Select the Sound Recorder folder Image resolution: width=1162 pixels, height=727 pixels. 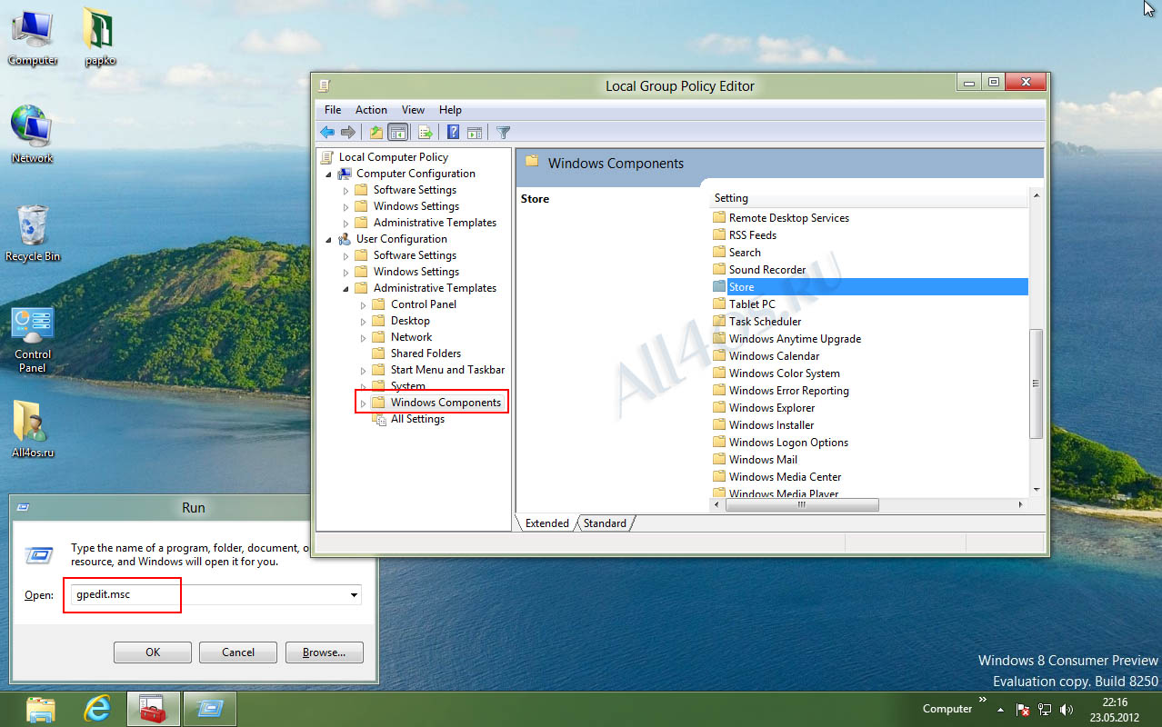(759, 270)
